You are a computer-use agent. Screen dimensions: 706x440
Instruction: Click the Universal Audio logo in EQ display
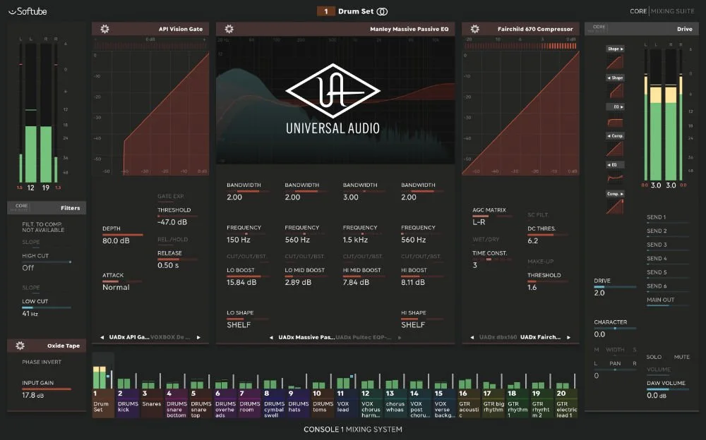[x=333, y=99]
